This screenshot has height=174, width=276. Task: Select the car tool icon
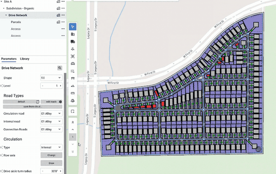73,64
